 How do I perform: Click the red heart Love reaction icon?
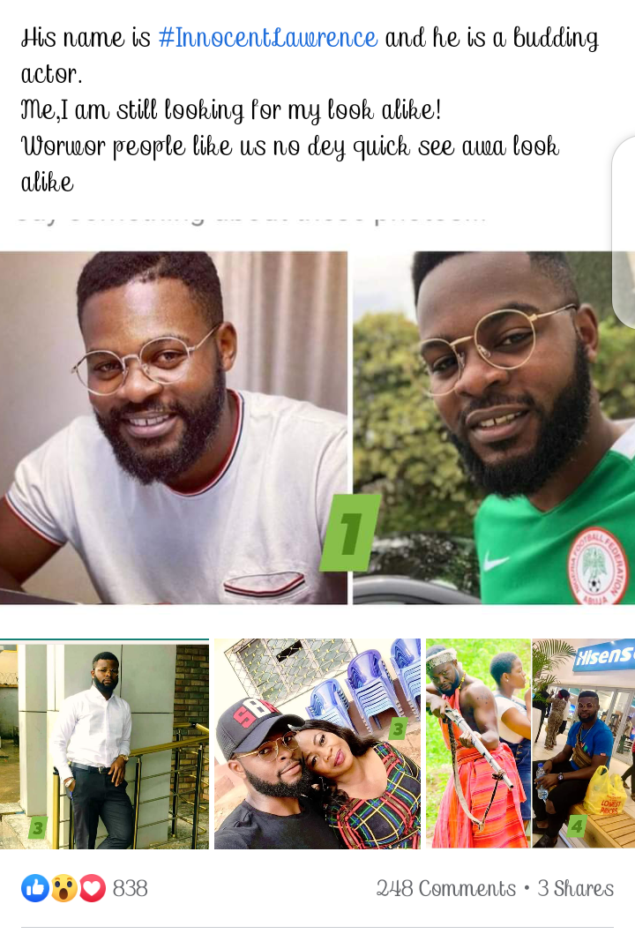[93, 888]
